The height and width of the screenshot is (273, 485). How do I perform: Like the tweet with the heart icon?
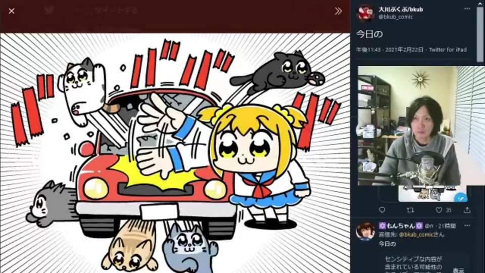[x=439, y=210]
